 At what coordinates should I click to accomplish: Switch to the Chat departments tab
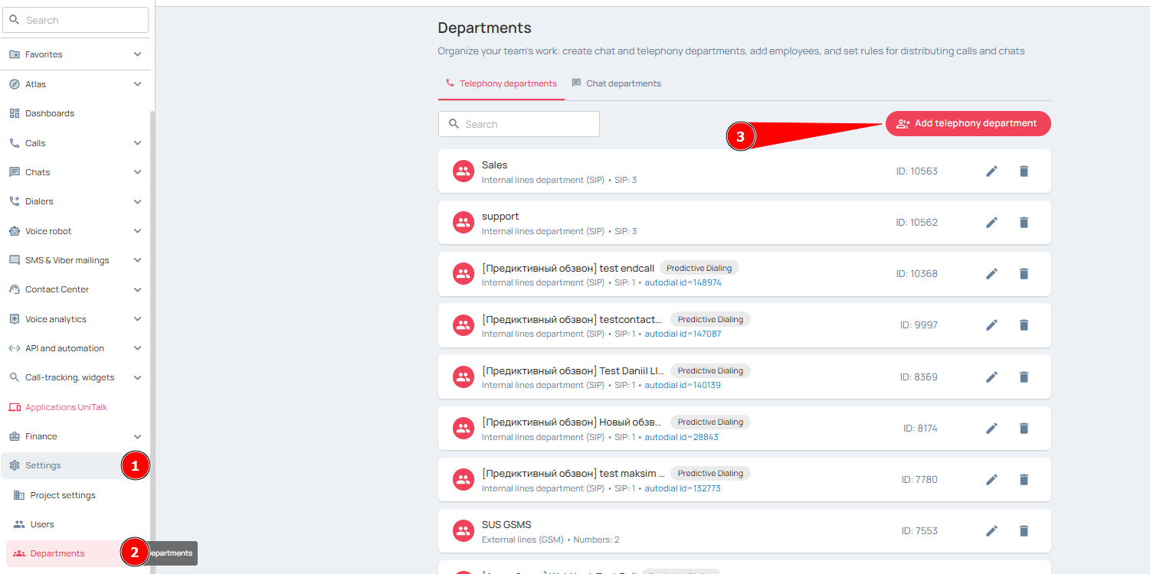tap(617, 83)
